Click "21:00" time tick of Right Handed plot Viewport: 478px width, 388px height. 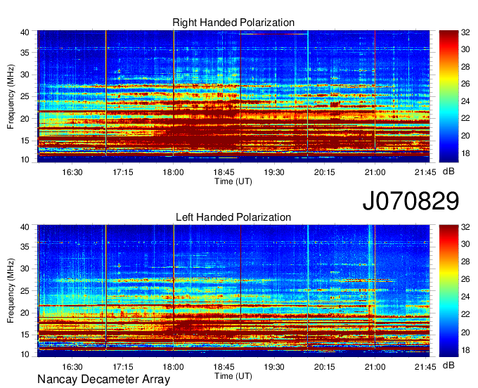pos(375,172)
